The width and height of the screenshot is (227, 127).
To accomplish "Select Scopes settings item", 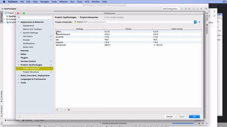I will coord(26,40).
